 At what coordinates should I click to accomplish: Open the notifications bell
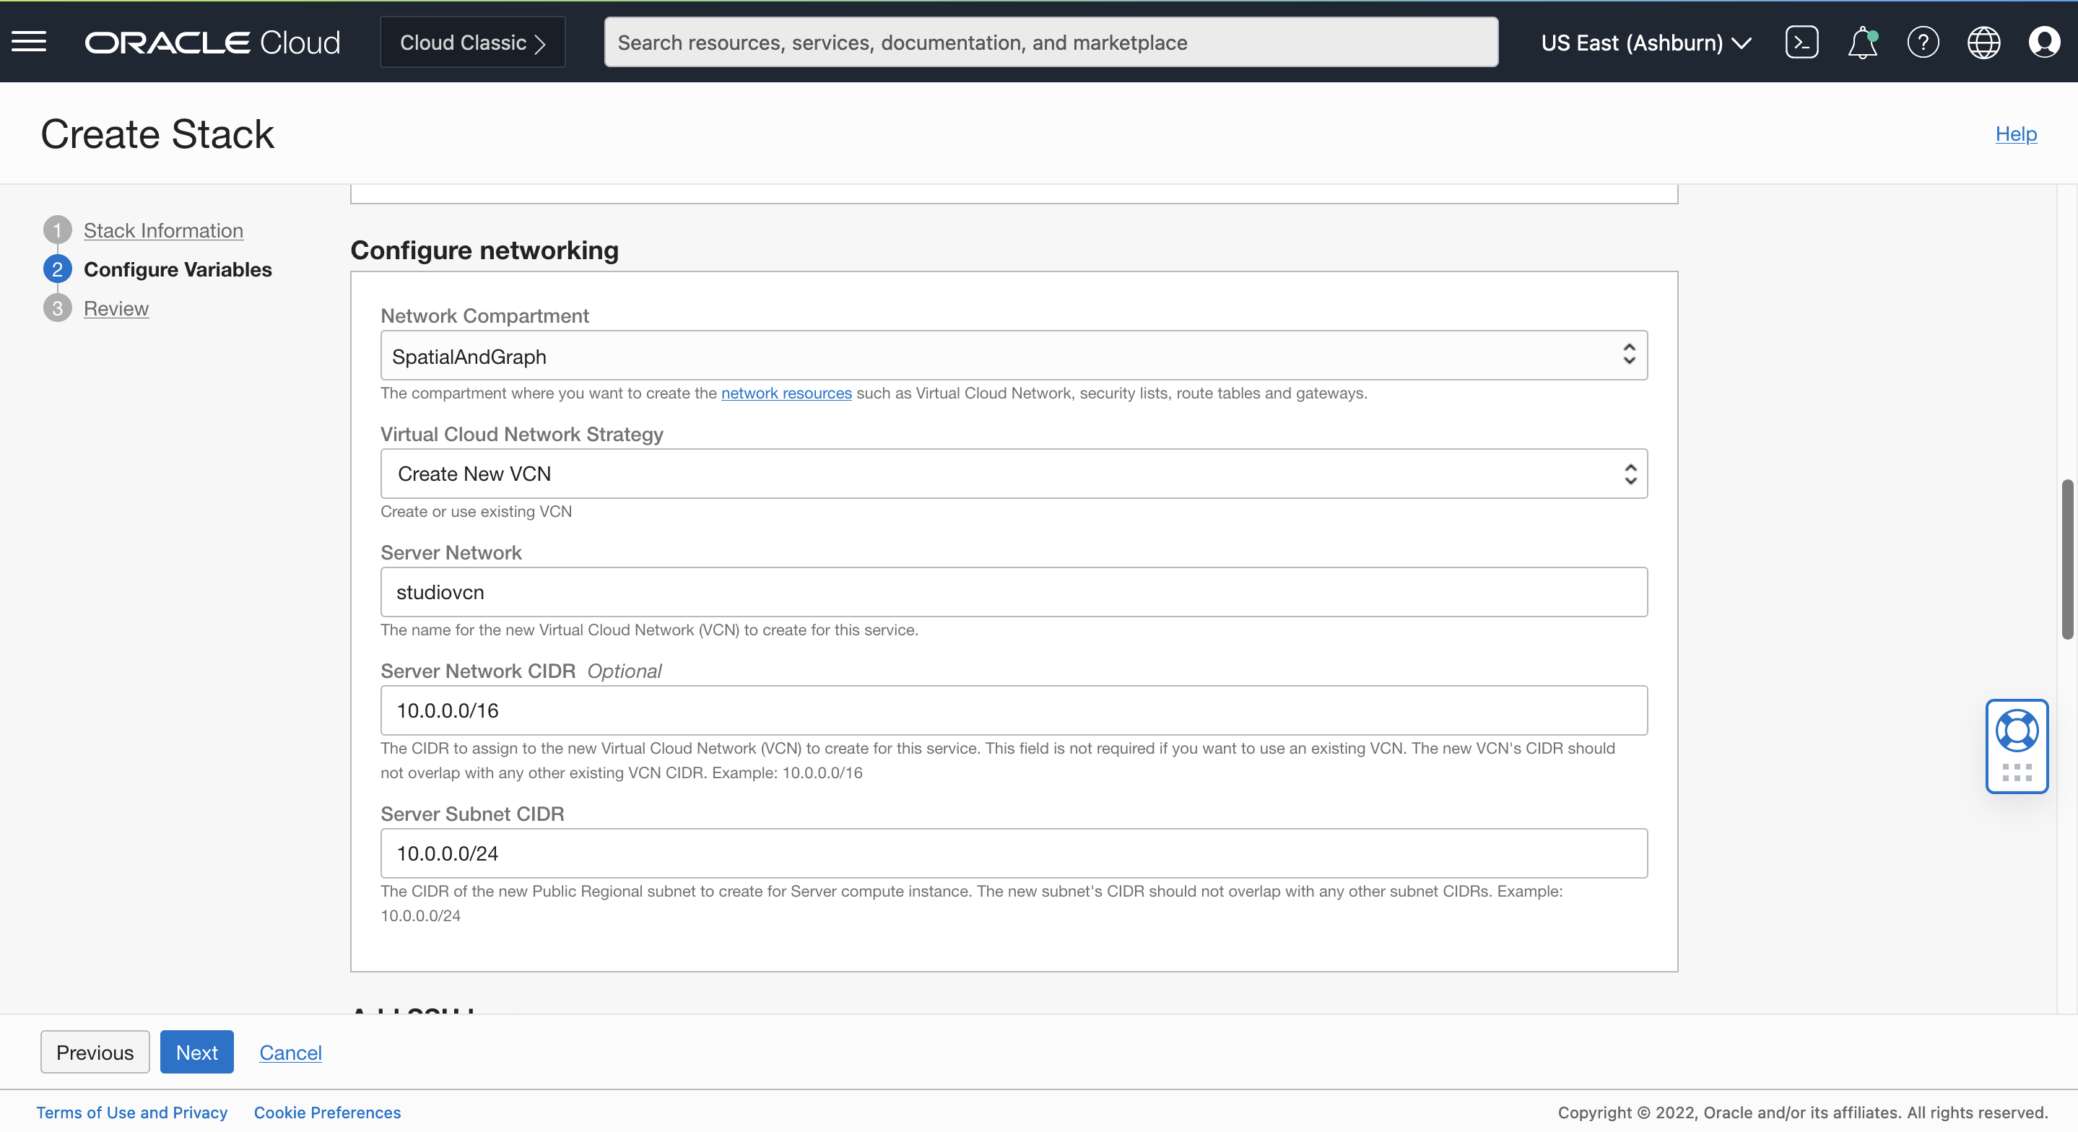coord(1862,42)
